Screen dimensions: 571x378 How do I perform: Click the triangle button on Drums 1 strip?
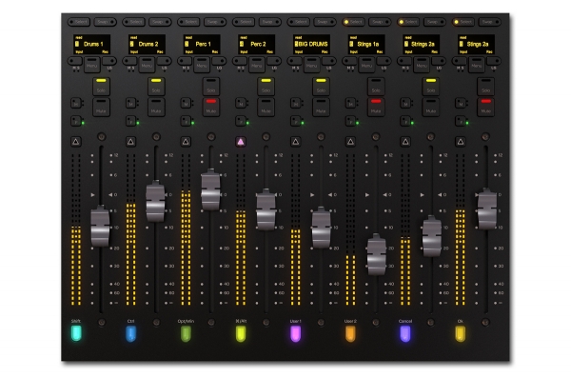76,142
